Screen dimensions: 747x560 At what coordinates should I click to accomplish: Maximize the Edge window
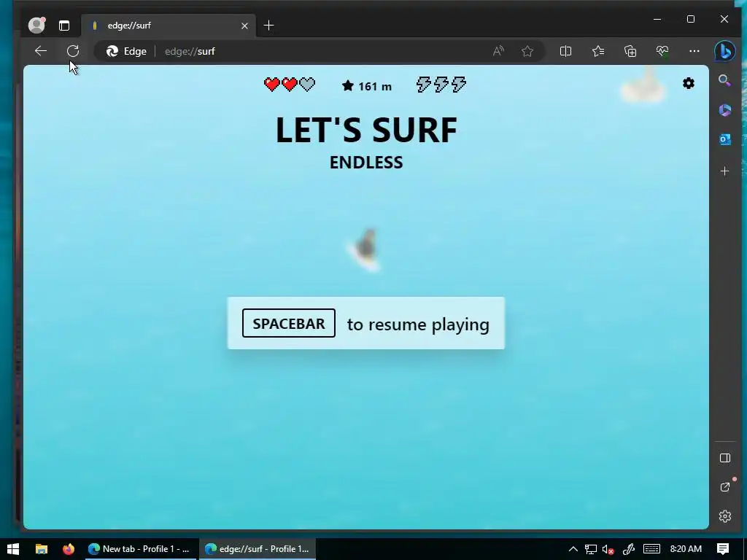click(x=691, y=19)
